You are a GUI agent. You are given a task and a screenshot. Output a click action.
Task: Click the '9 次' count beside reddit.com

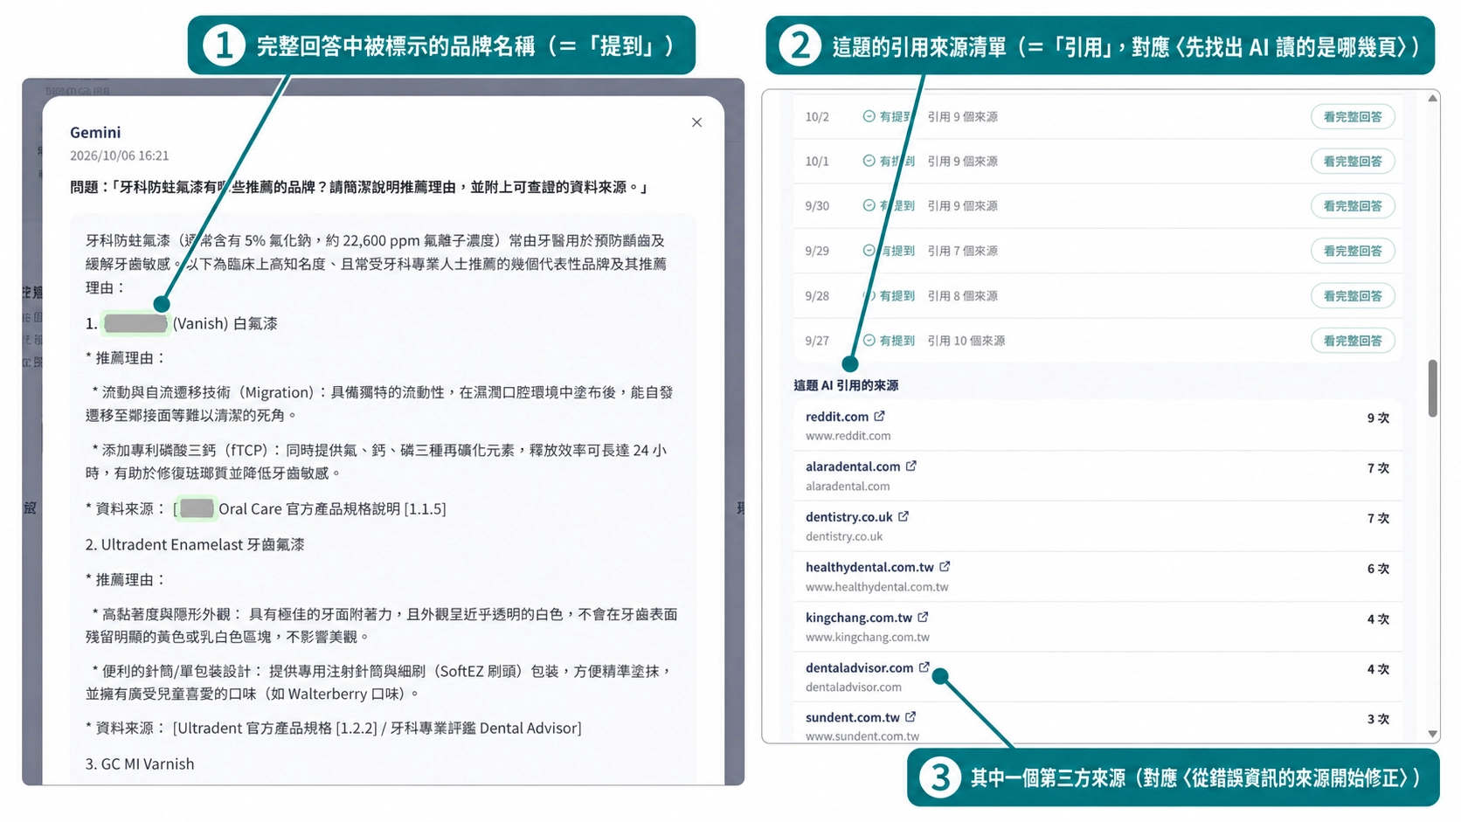tap(1378, 418)
